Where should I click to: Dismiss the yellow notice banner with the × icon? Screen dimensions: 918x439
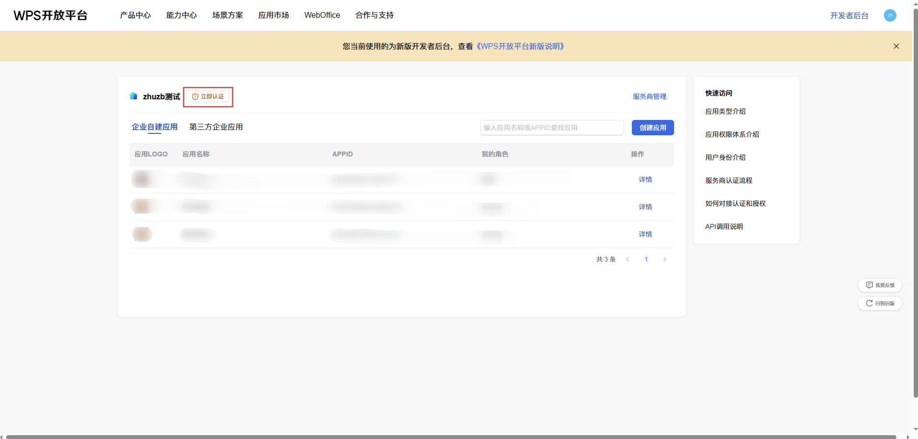pyautogui.click(x=895, y=46)
